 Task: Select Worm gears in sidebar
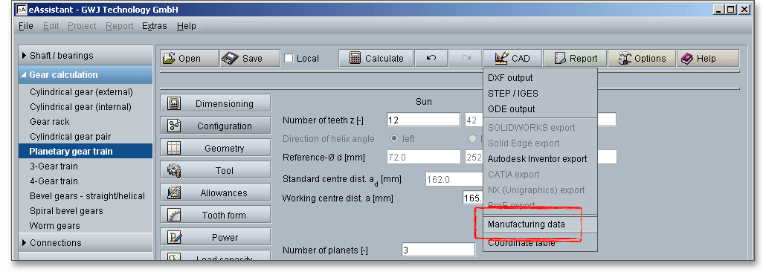(x=55, y=226)
